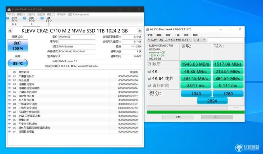The width and height of the screenshot is (263, 154).
Task: Open 语言 menu in AS SSD Benchmark
Action: tap(186, 35)
